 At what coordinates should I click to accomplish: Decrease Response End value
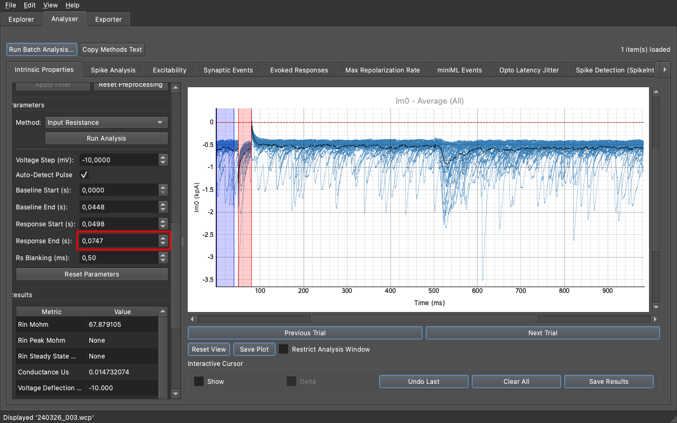[163, 244]
